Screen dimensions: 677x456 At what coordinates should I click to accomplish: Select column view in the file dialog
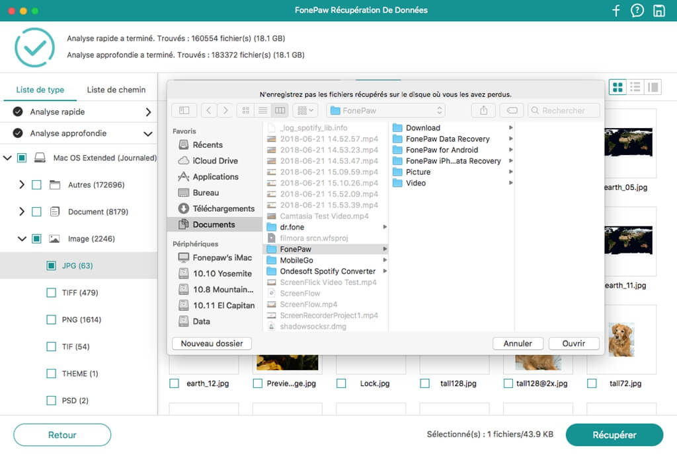[x=280, y=110]
